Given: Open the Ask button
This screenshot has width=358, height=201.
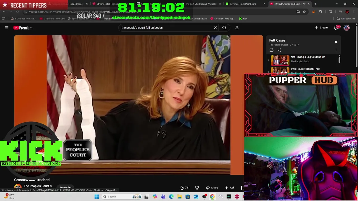Looking at the screenshot, I should point(229,188).
